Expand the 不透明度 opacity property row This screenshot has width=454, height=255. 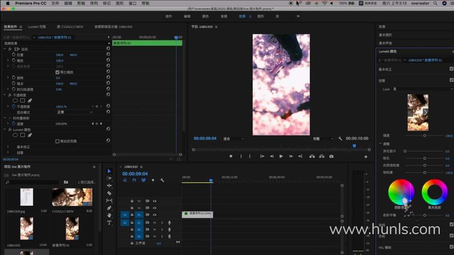tap(8, 106)
